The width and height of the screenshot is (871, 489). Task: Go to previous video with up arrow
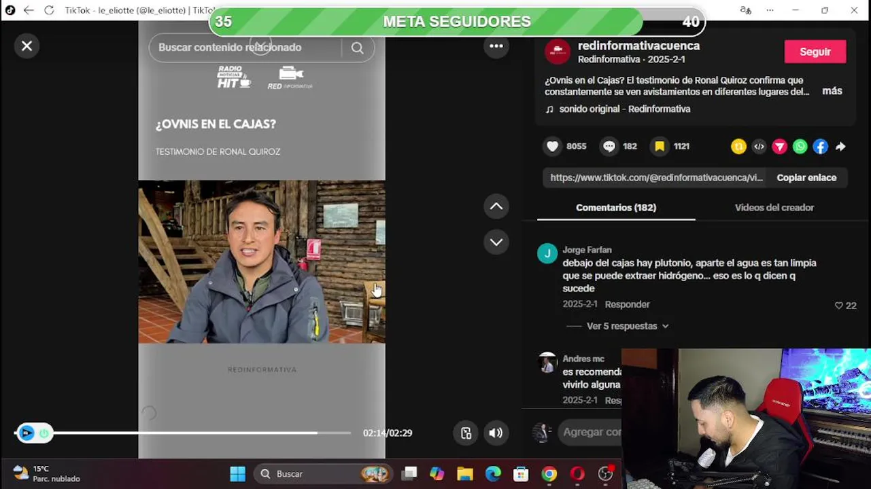[496, 206]
